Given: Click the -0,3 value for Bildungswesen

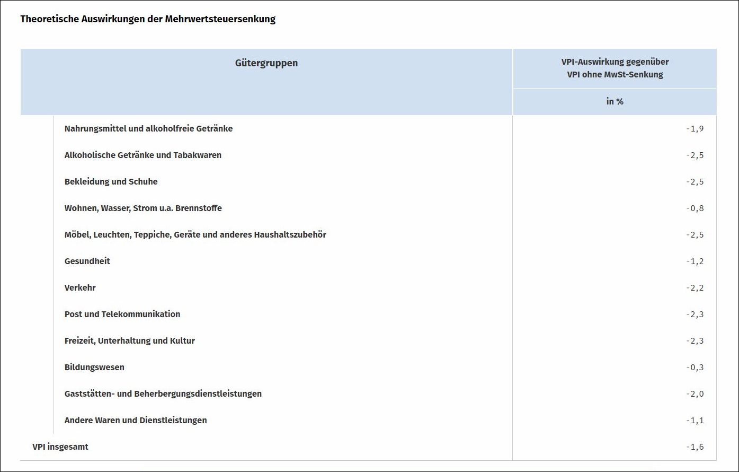Looking at the screenshot, I should coord(695,367).
